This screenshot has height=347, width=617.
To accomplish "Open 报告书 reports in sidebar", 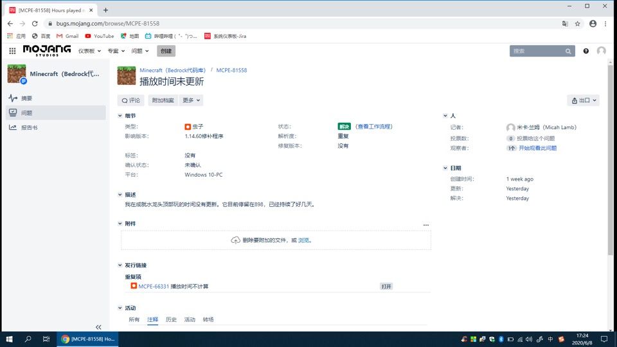I will tap(56, 127).
